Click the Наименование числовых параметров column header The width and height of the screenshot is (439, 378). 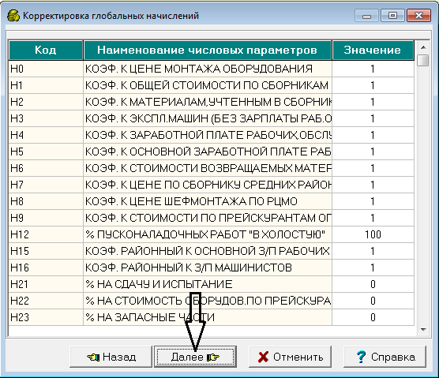208,50
